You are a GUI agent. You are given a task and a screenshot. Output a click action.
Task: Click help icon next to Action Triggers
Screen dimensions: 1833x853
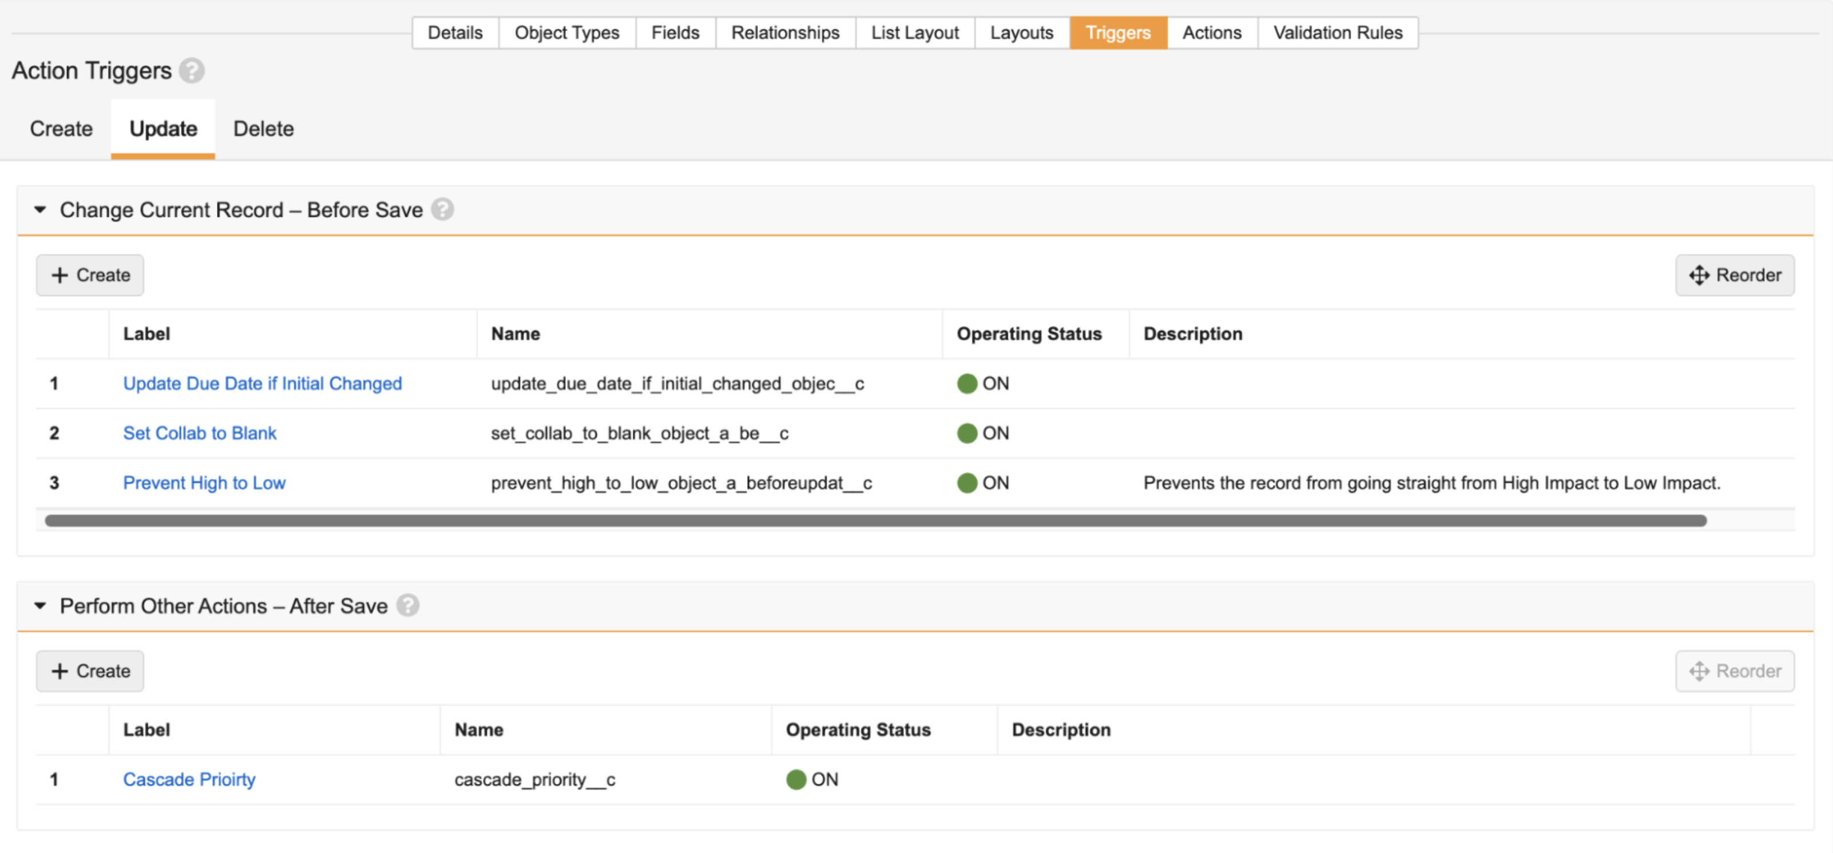coord(192,70)
